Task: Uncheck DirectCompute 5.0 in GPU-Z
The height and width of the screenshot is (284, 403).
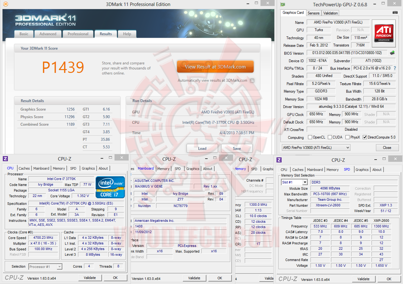Action: (365, 137)
